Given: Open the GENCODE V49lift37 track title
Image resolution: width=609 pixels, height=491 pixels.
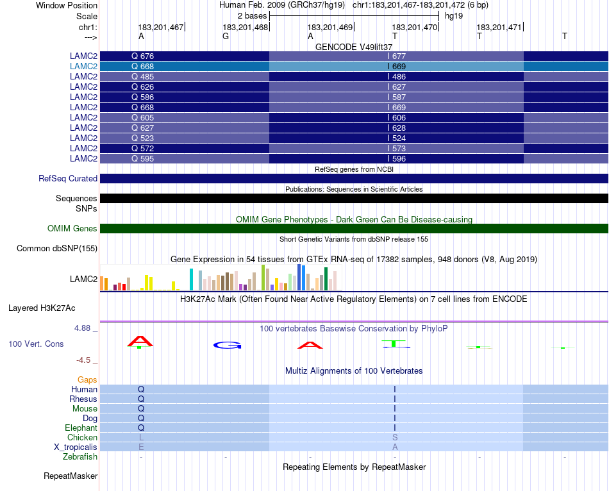Looking at the screenshot, I should (354, 47).
